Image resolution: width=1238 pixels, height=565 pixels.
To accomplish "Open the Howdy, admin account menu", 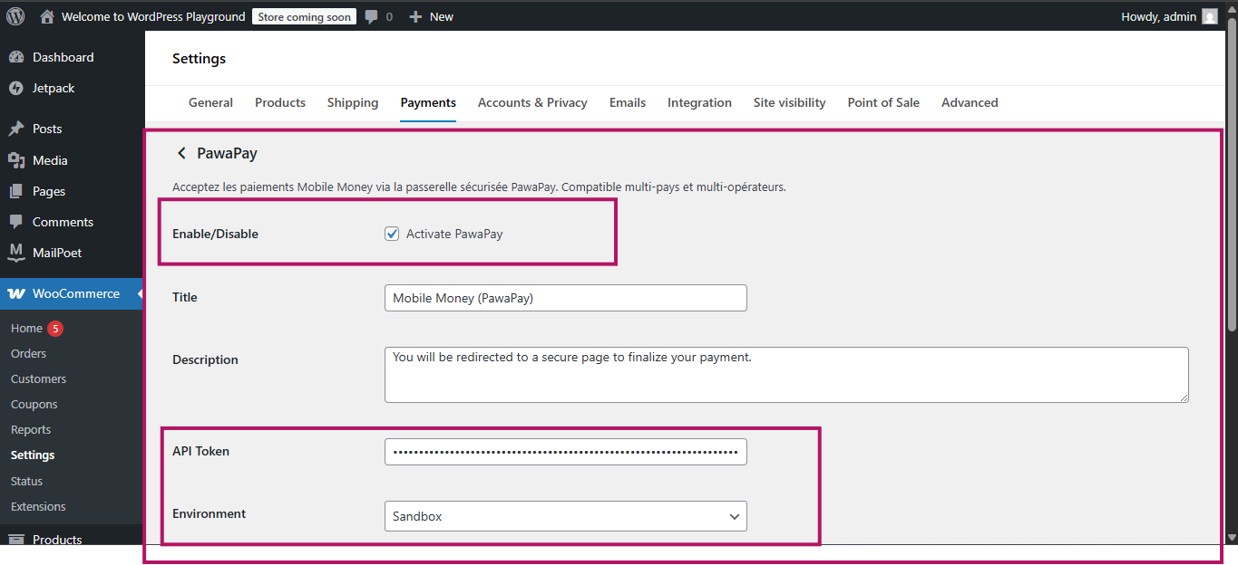I will [x=1169, y=16].
